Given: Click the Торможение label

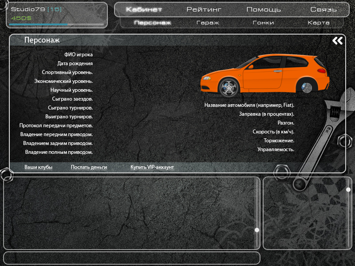Looking at the screenshot, I should 279,141.
